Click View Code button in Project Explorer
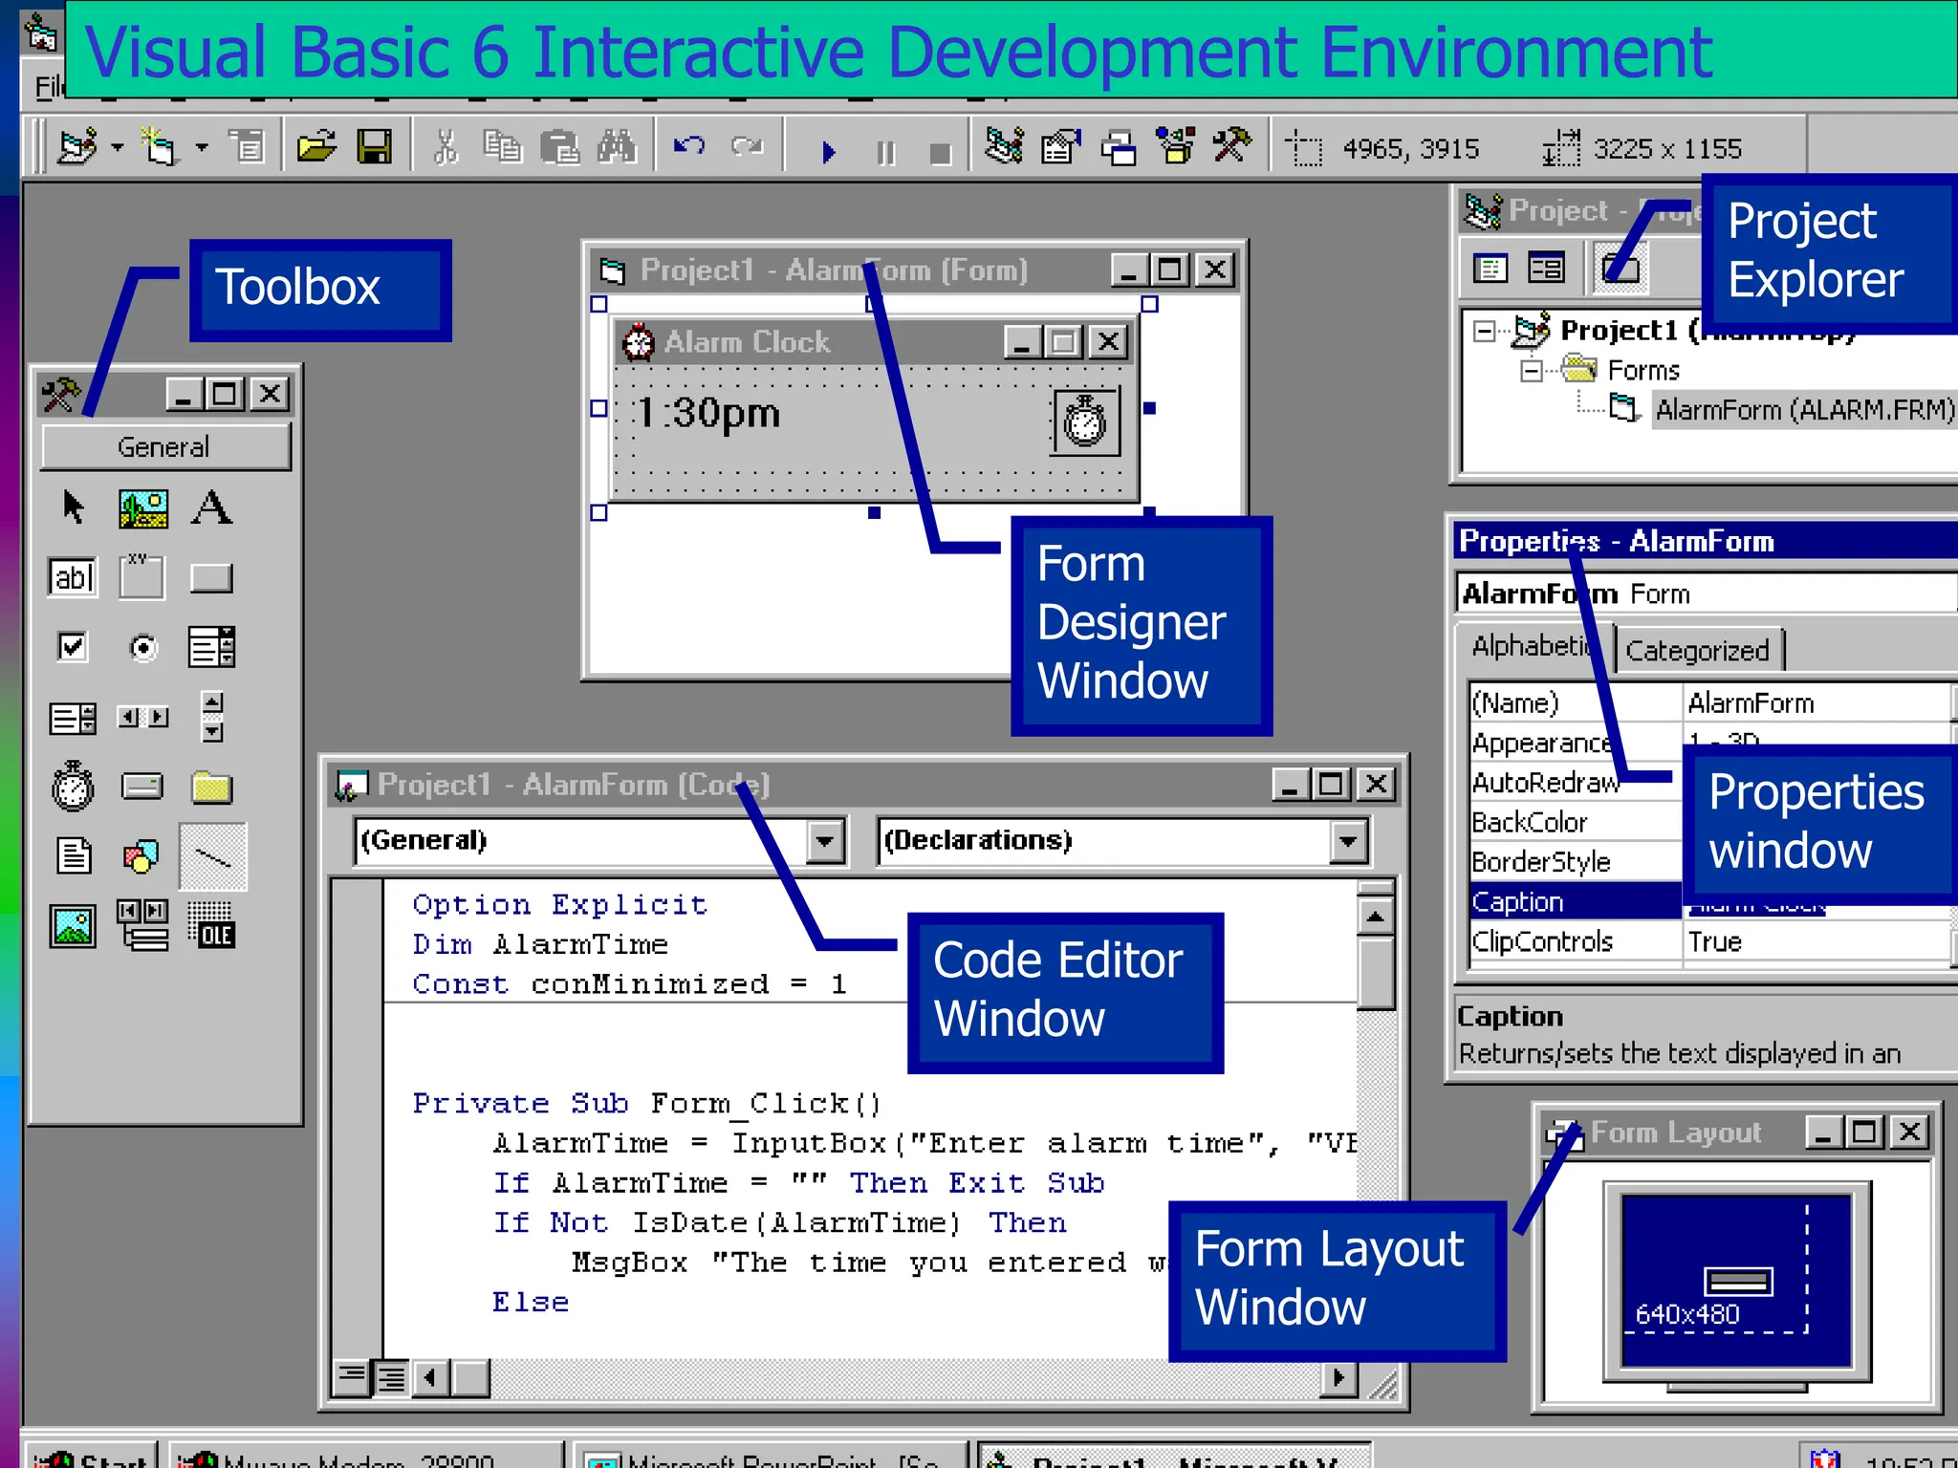1958x1468 pixels. tap(1490, 269)
